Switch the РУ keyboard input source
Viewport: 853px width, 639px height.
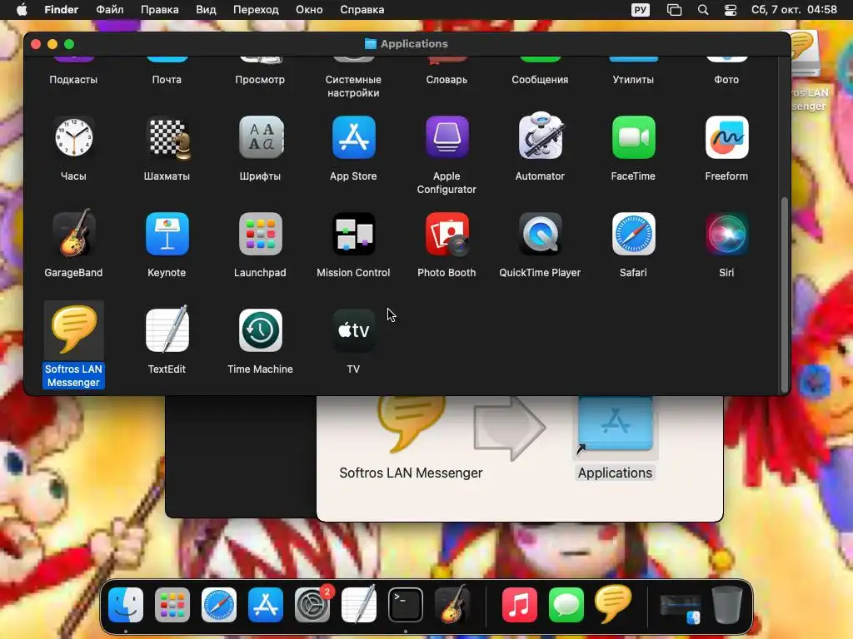pyautogui.click(x=641, y=10)
